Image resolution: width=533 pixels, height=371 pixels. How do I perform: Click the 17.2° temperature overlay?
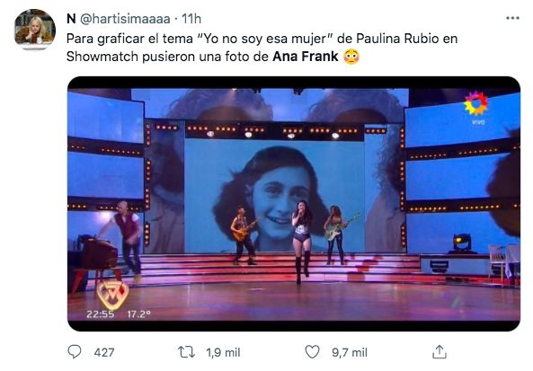coord(138,314)
